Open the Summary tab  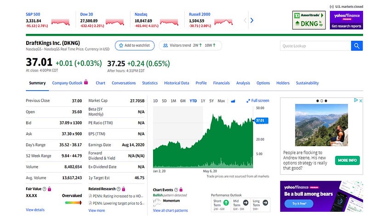[37, 83]
